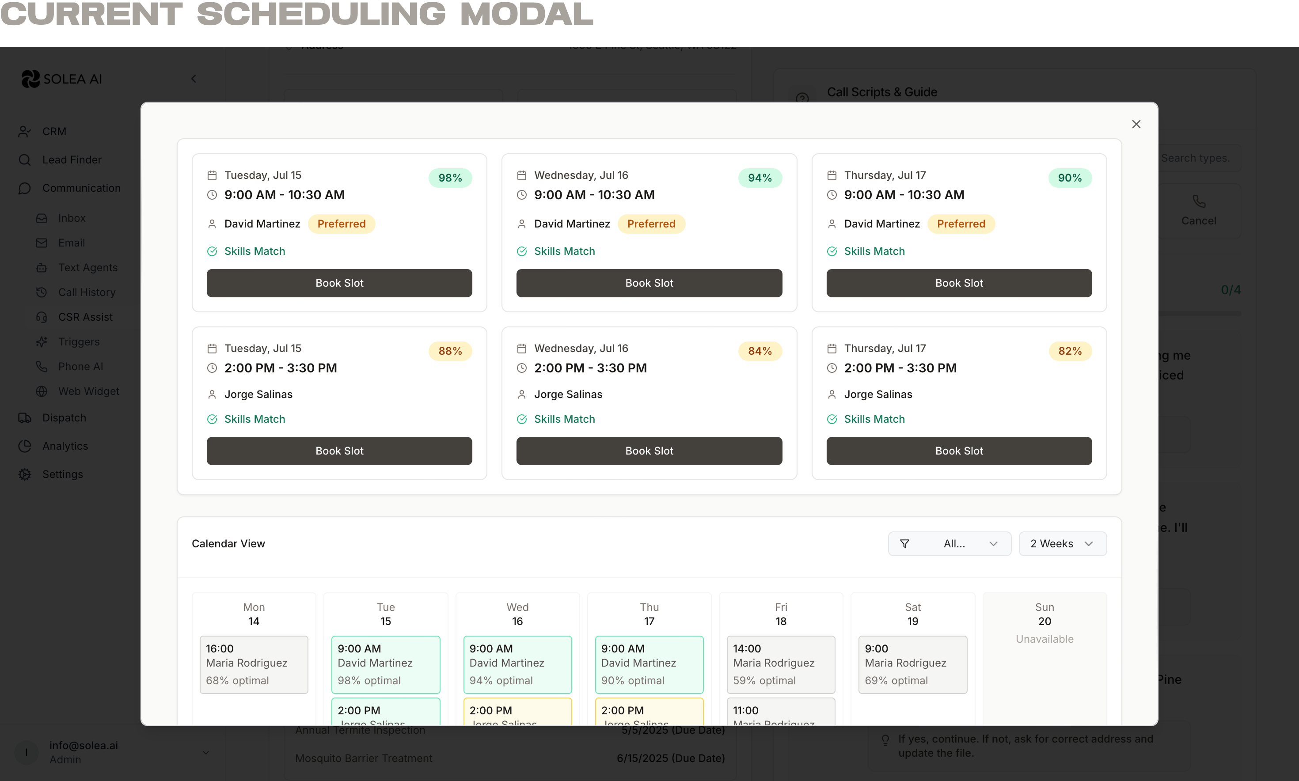Open the 2 Weeks range dropdown
Viewport: 1299px width, 781px height.
point(1062,544)
